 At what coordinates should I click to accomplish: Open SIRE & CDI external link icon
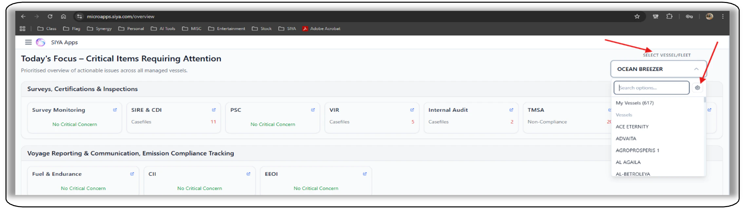(214, 110)
